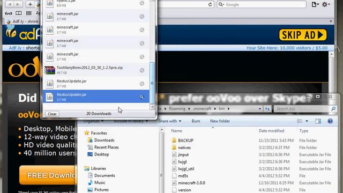Image resolution: width=343 pixels, height=193 pixels.
Task: Select the minecraft-1.0.0 jar file
Action: coord(191,183)
